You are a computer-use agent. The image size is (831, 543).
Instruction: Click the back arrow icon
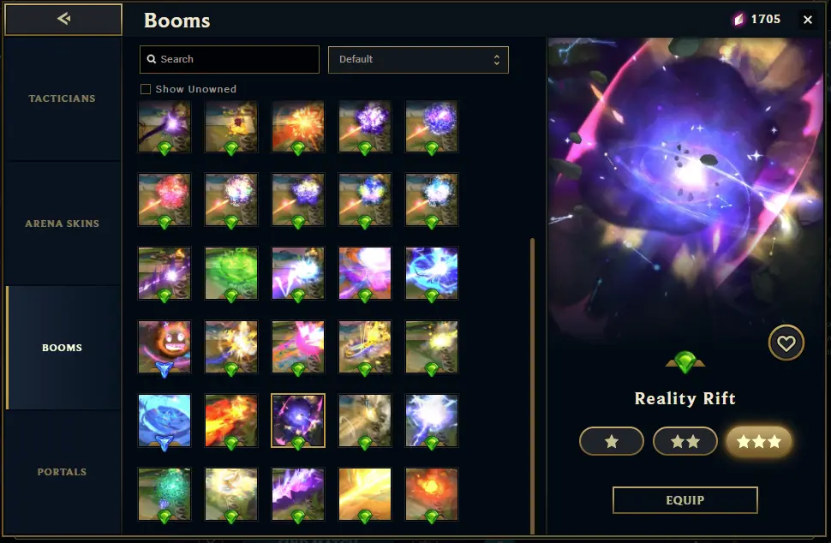coord(63,19)
